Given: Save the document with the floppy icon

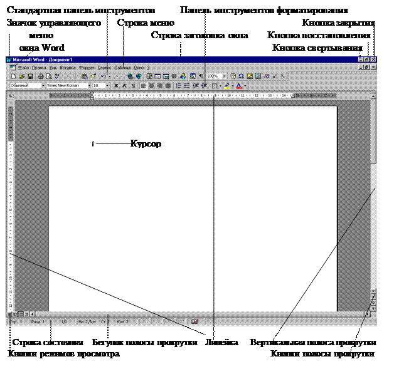Looking at the screenshot, I should 29,76.
